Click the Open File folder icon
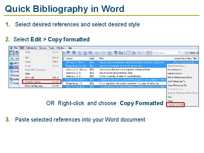 [x=103, y=53]
